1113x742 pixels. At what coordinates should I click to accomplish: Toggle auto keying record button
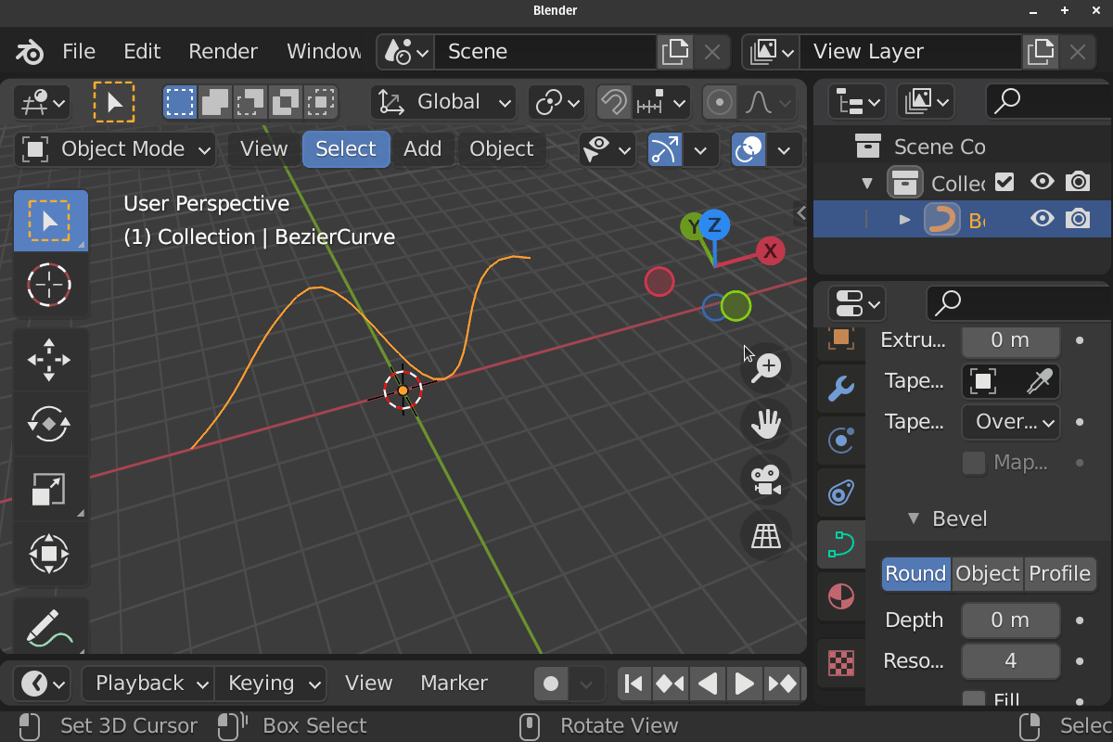click(x=551, y=684)
